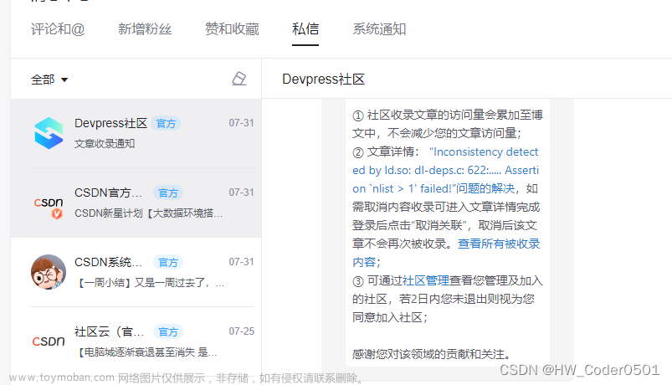The height and width of the screenshot is (385, 672).
Task: Select the 赞和收藏 tab
Action: click(232, 29)
